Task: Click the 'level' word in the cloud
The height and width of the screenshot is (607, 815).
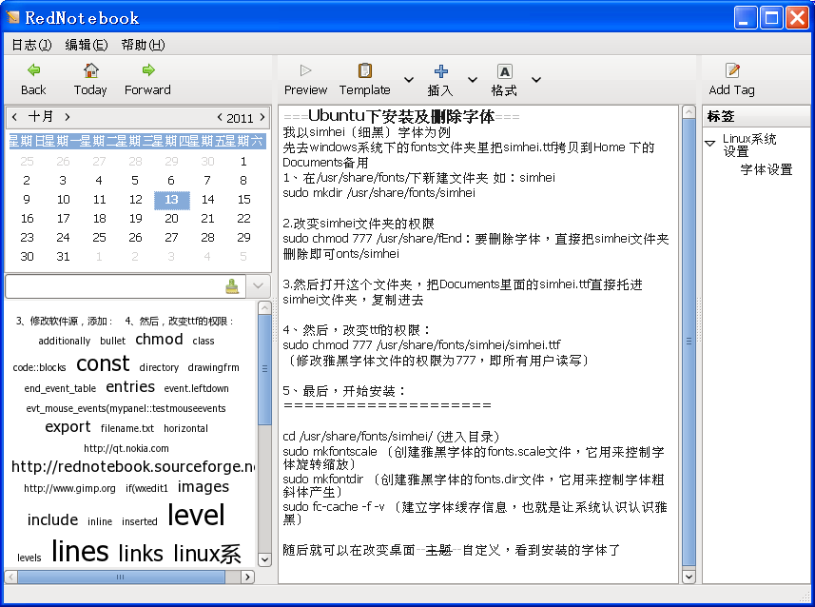Action: [196, 515]
